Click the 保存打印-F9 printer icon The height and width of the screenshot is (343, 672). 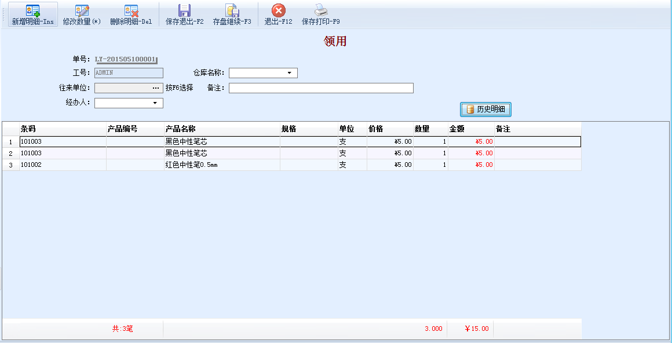320,10
